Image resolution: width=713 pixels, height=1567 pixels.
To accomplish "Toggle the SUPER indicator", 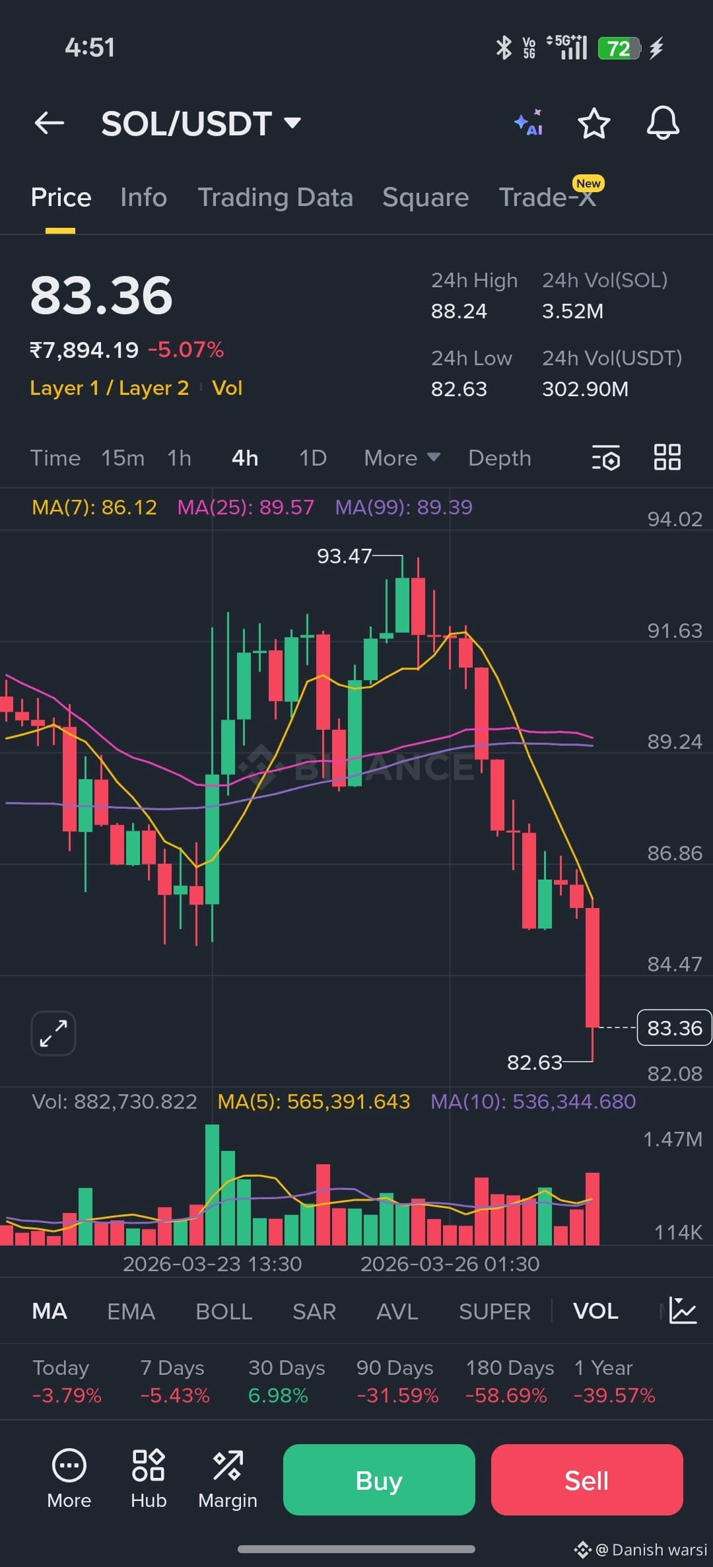I will click(x=495, y=1311).
